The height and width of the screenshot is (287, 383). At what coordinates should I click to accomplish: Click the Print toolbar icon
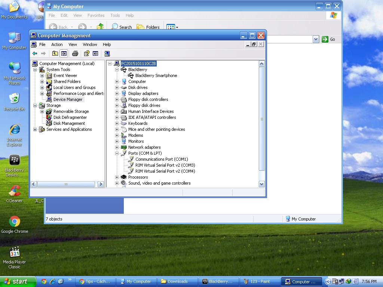click(75, 53)
